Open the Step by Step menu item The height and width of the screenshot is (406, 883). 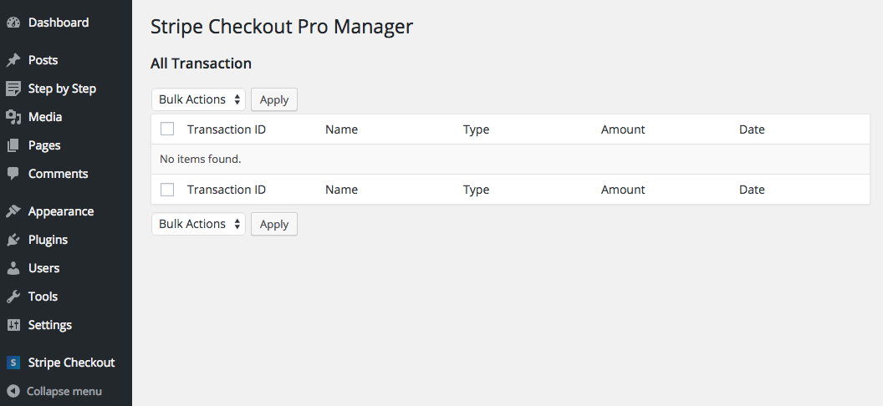(62, 89)
